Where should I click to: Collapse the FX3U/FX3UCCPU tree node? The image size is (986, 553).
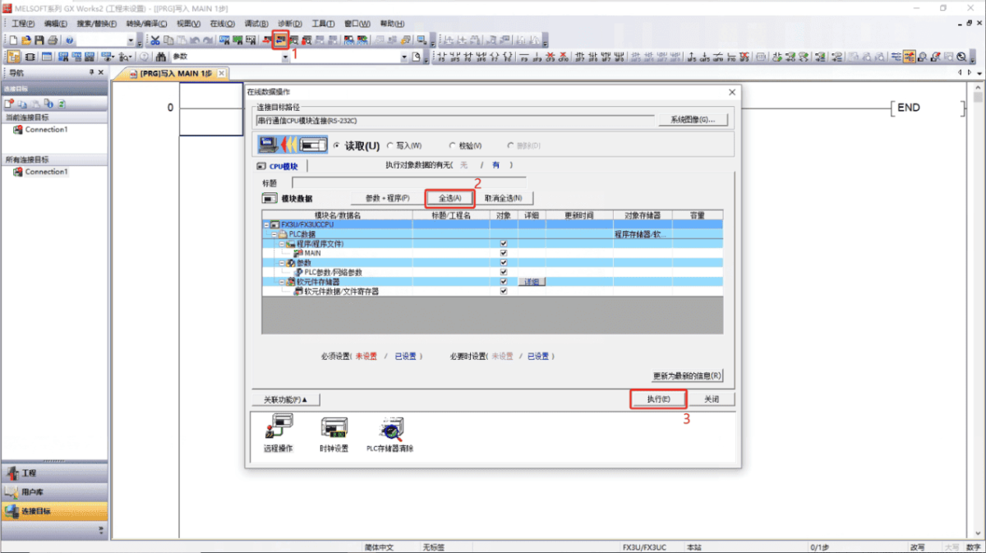267,224
